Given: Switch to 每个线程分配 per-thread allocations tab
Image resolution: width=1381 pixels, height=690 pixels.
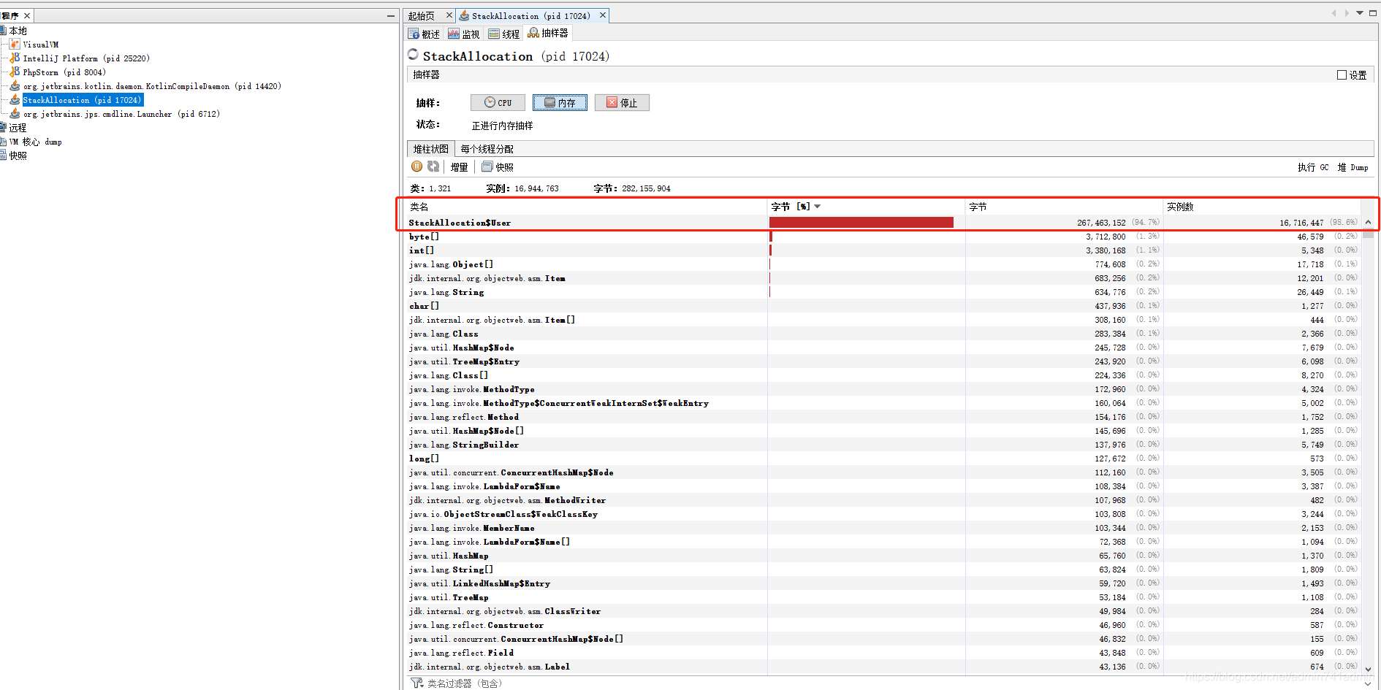Looking at the screenshot, I should click(487, 149).
